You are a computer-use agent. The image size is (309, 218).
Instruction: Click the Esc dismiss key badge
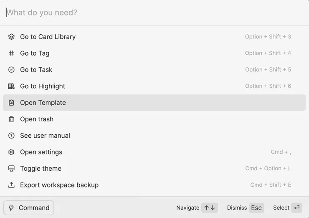click(256, 208)
